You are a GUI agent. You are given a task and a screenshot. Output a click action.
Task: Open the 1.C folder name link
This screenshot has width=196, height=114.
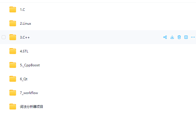[22, 10]
